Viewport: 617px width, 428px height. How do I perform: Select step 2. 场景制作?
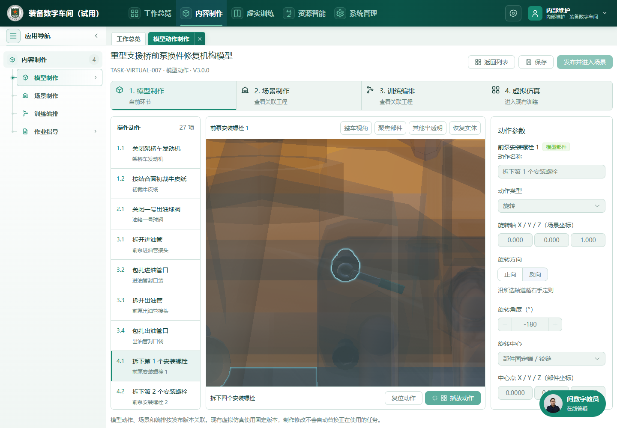tap(299, 95)
